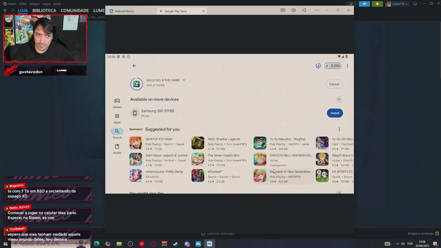Open the LOJA tab in Steam

pos(22,10)
